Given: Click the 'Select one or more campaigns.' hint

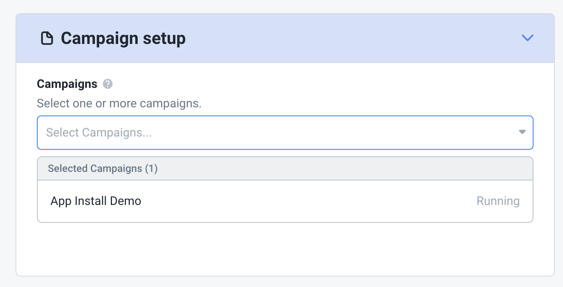Looking at the screenshot, I should click(119, 104).
